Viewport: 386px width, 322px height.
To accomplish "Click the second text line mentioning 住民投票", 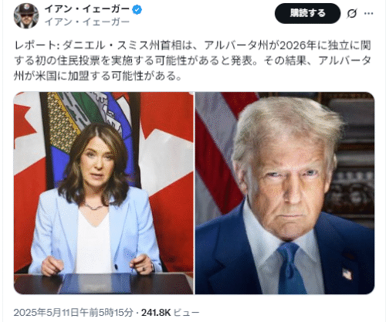I will click(192, 60).
